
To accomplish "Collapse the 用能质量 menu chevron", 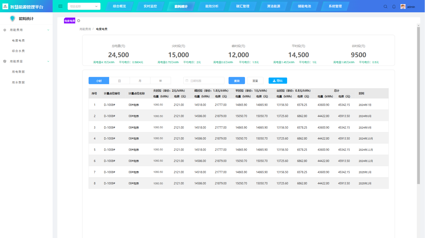I will (x=48, y=61).
